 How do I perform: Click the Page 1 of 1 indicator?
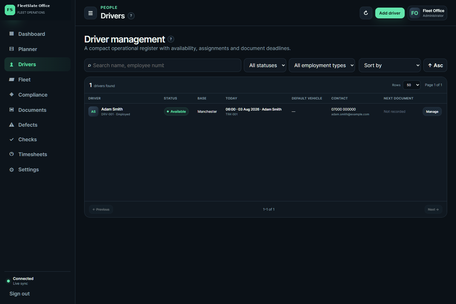tap(434, 85)
